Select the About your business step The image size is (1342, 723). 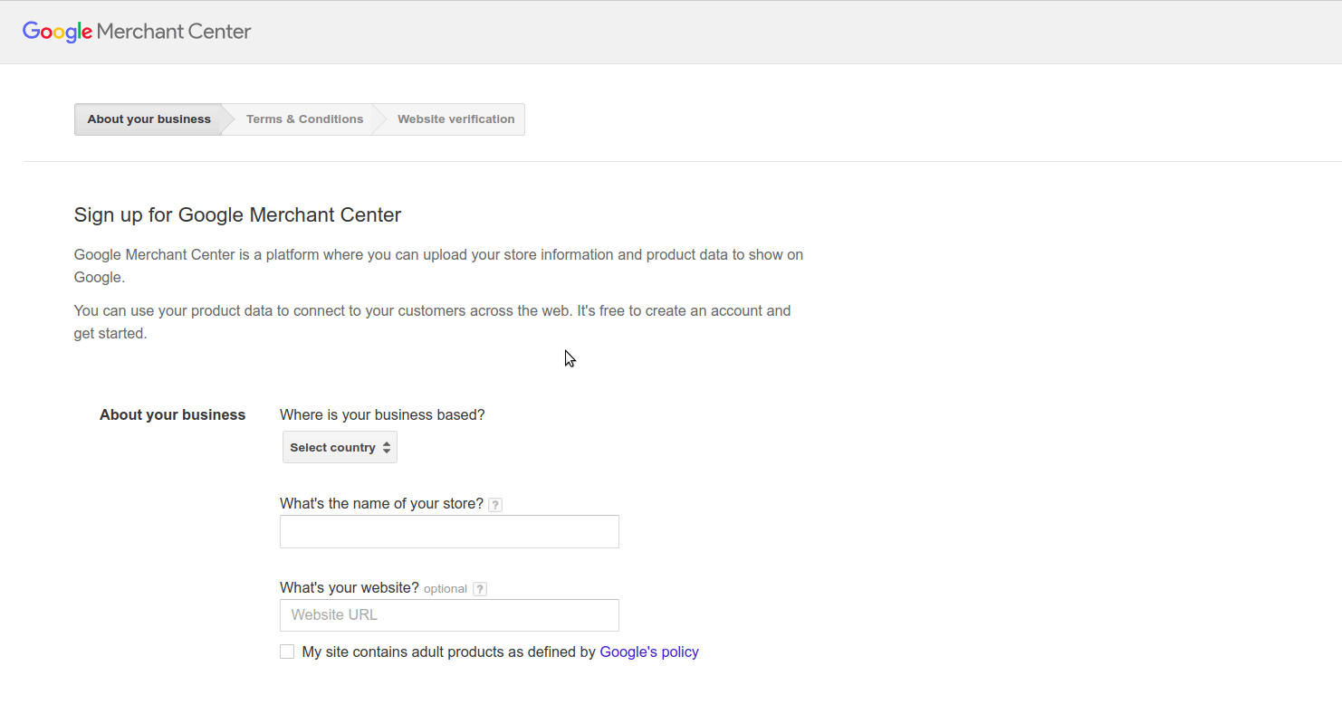click(x=149, y=119)
